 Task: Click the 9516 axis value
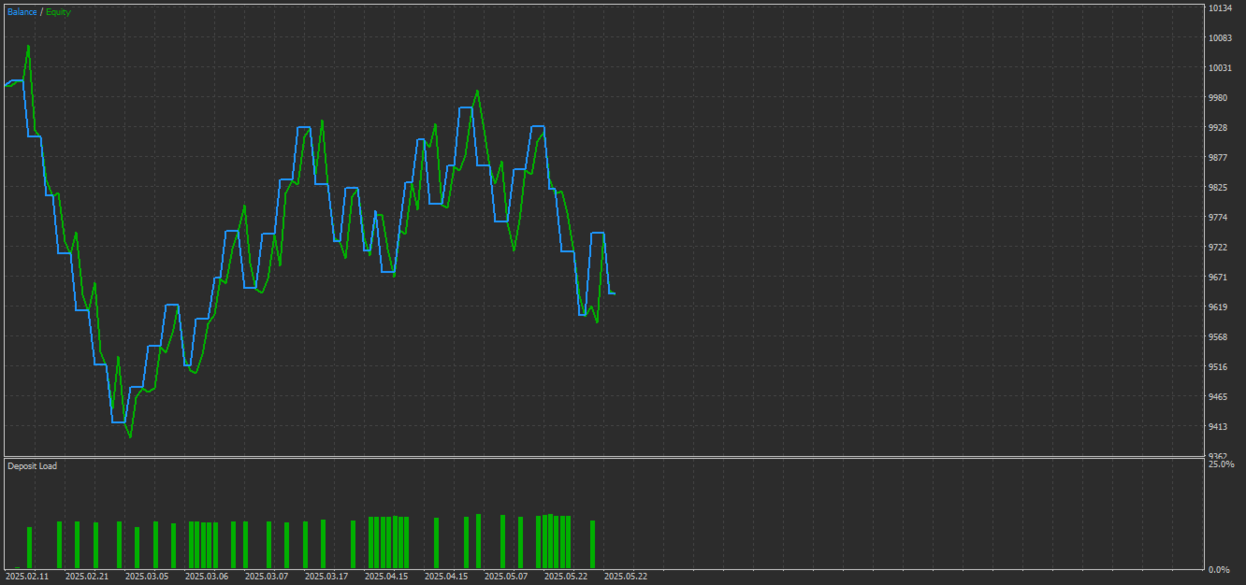coord(1219,367)
